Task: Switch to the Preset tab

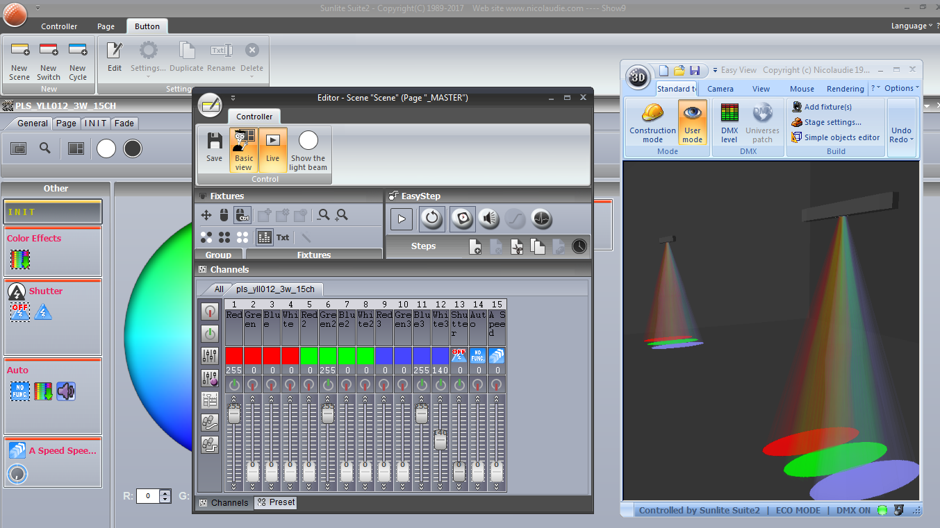Action: [x=276, y=502]
